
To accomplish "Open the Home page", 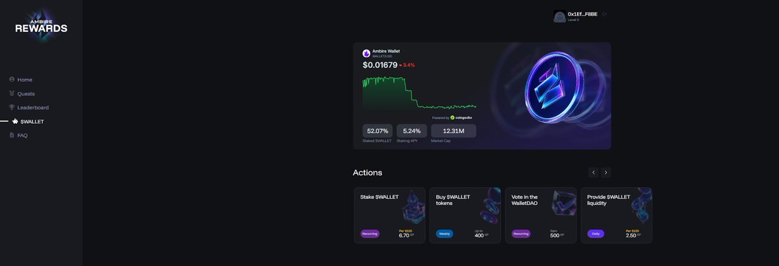I will pos(25,80).
